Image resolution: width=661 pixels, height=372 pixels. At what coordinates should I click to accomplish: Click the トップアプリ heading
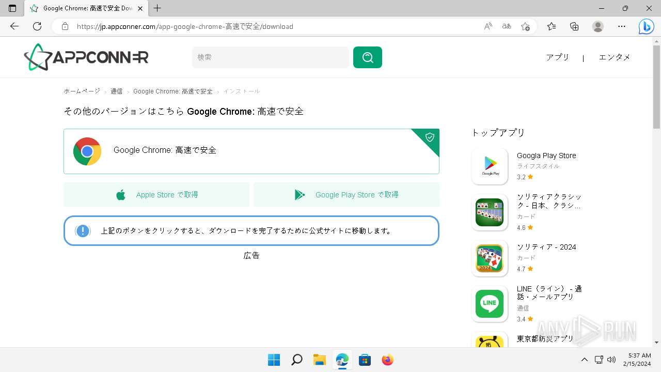498,133
